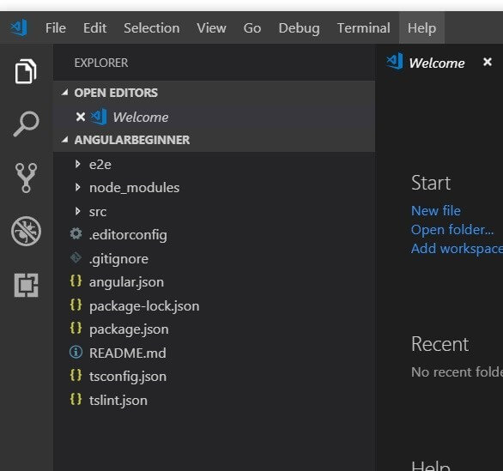Close the Welcome editor tab
Image resolution: width=503 pixels, height=471 pixels.
(488, 62)
